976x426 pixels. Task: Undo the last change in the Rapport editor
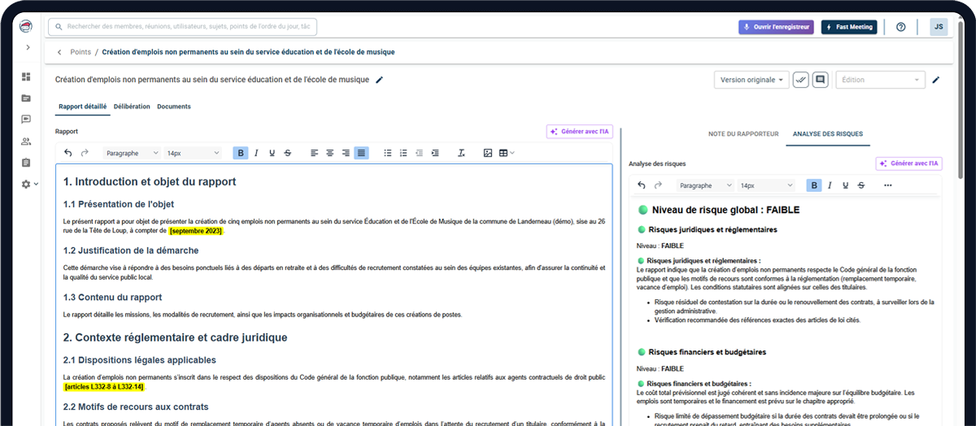[x=68, y=153]
